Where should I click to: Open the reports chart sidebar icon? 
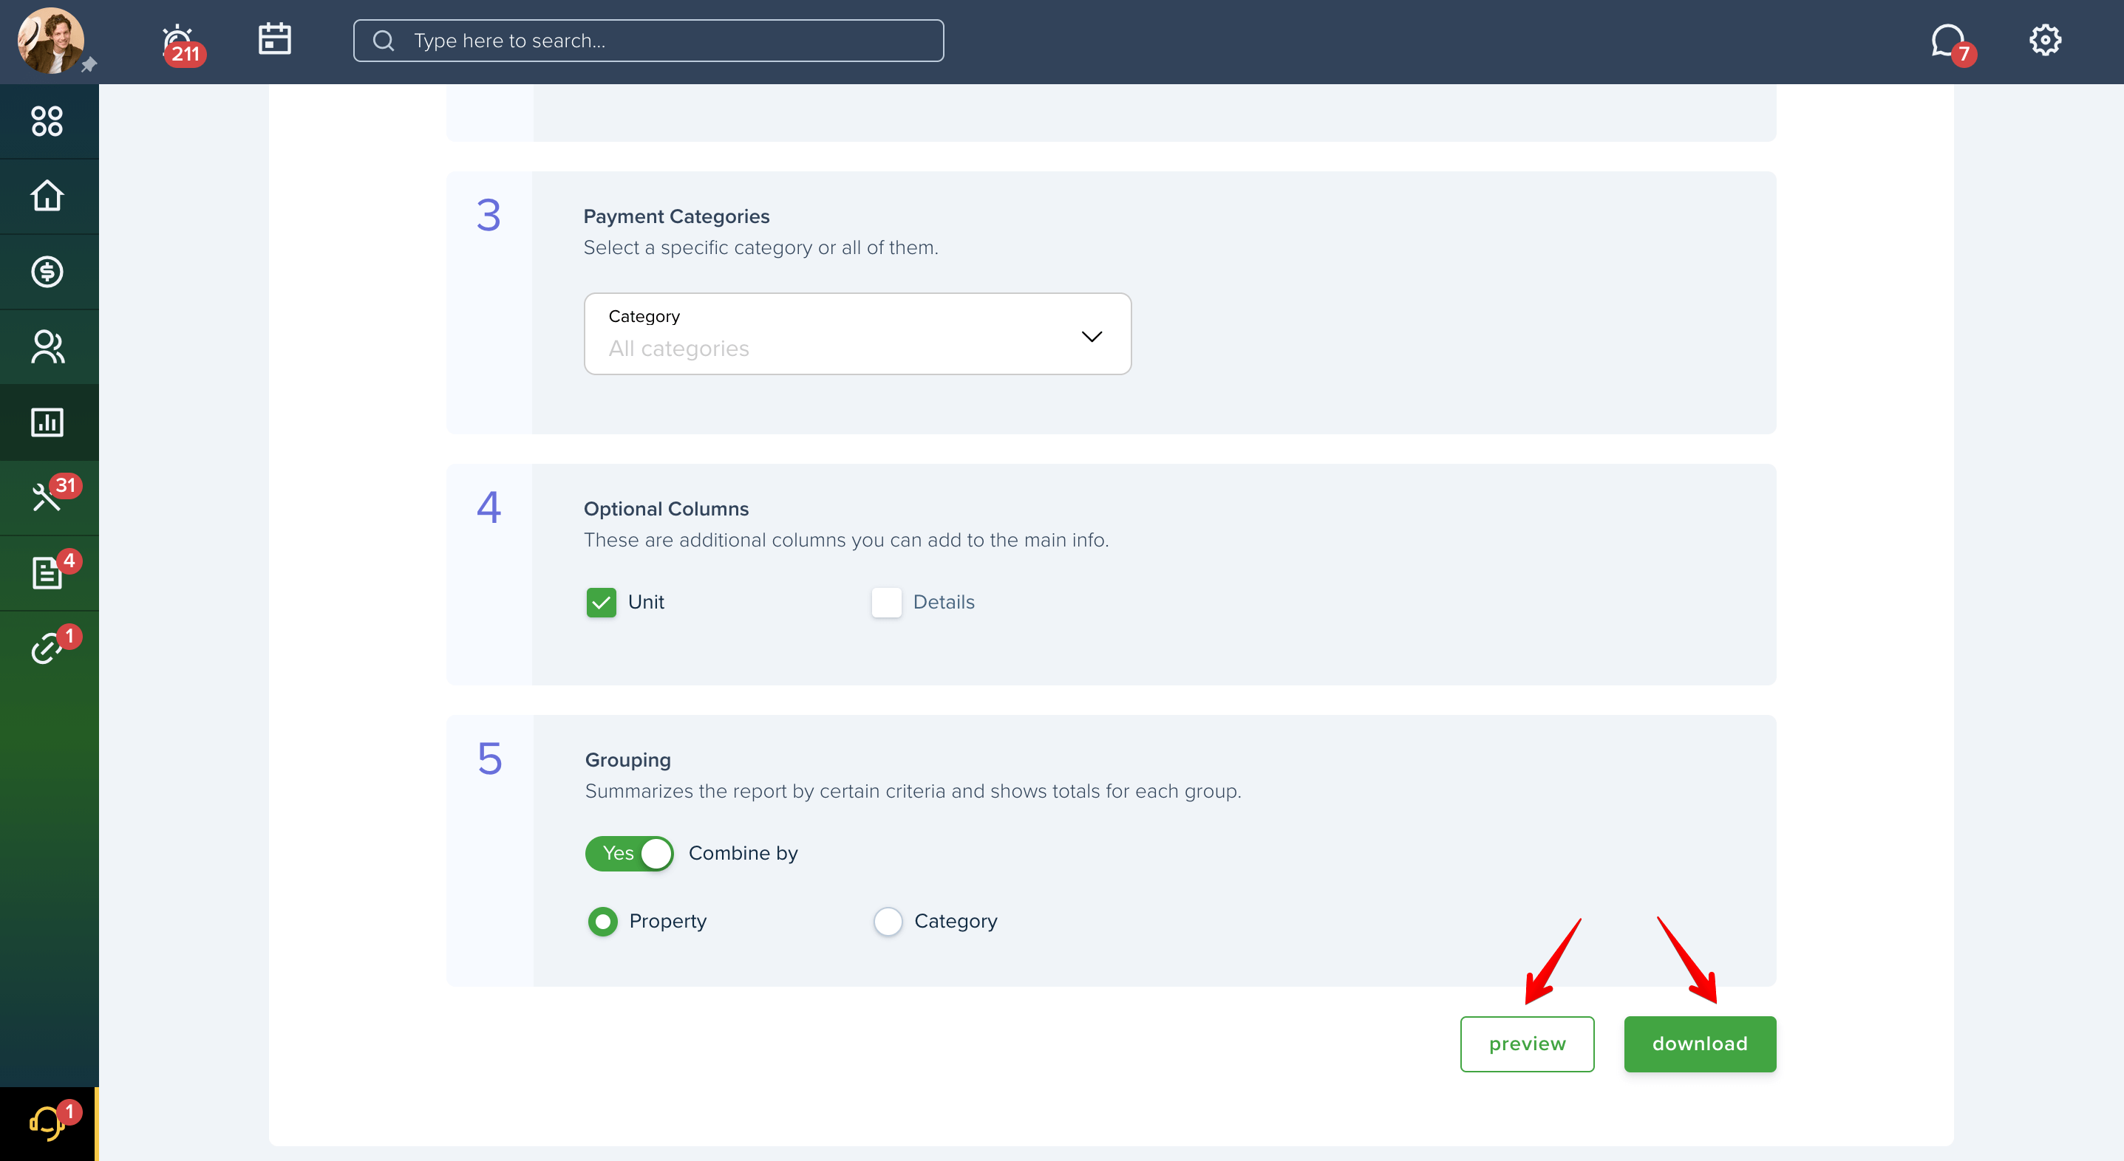pos(47,422)
